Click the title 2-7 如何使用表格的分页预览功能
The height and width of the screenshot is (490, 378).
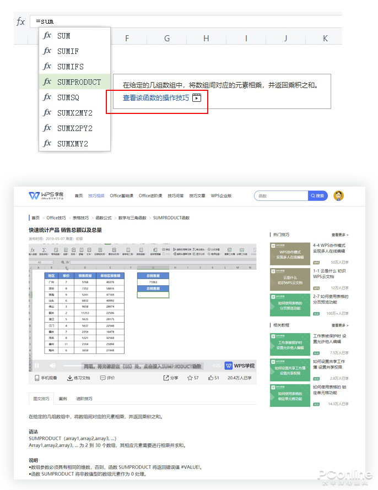(x=331, y=300)
